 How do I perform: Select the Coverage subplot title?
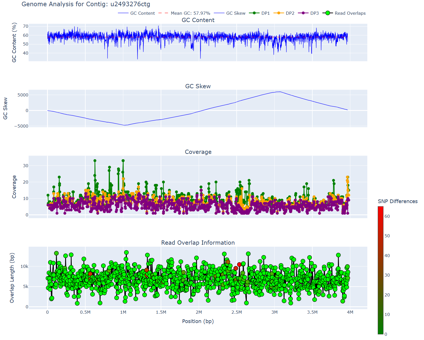point(198,152)
